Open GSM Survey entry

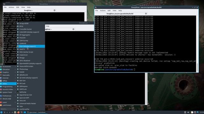tap(31, 41)
